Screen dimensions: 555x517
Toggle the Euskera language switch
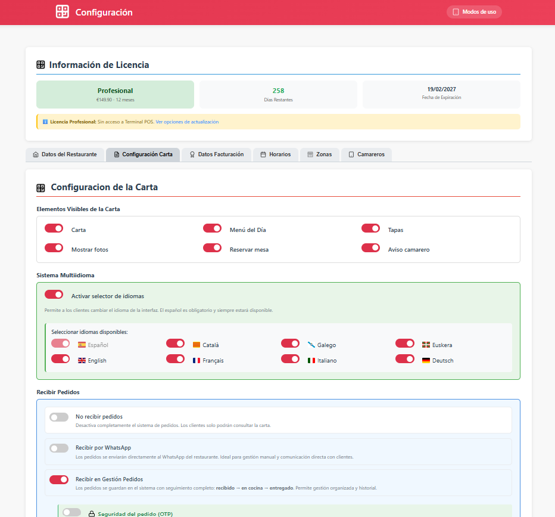tap(405, 343)
